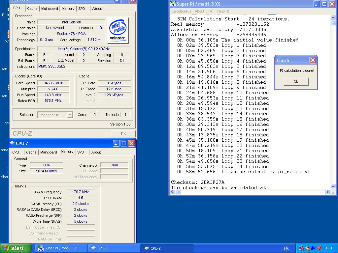338x253 pixels.
Task: Click the red shield tray icon
Action: 319,248
